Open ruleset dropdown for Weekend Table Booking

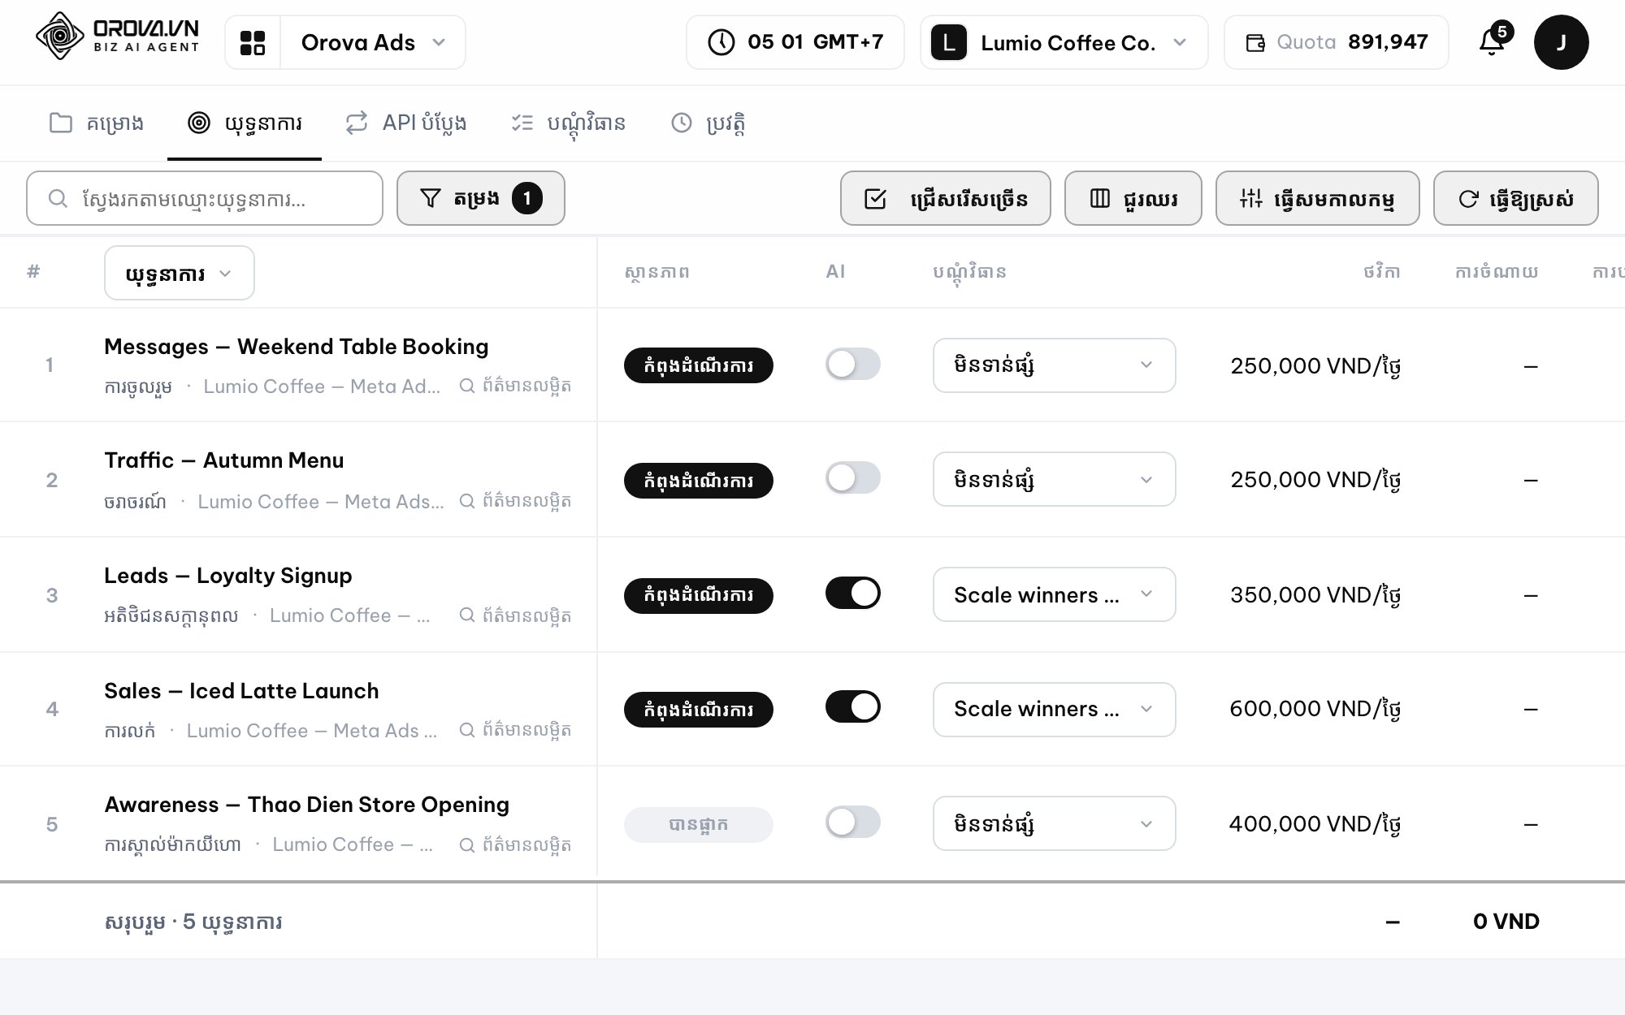(x=1054, y=365)
